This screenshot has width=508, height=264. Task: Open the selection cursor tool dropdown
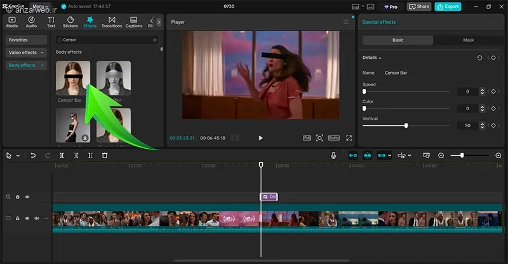pos(17,156)
